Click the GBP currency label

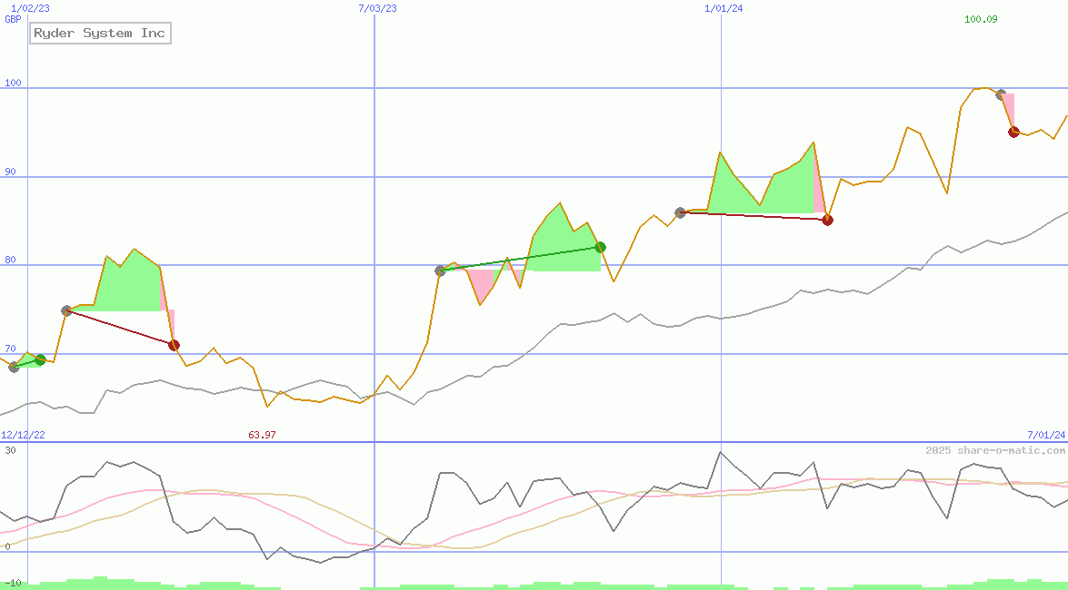point(13,19)
